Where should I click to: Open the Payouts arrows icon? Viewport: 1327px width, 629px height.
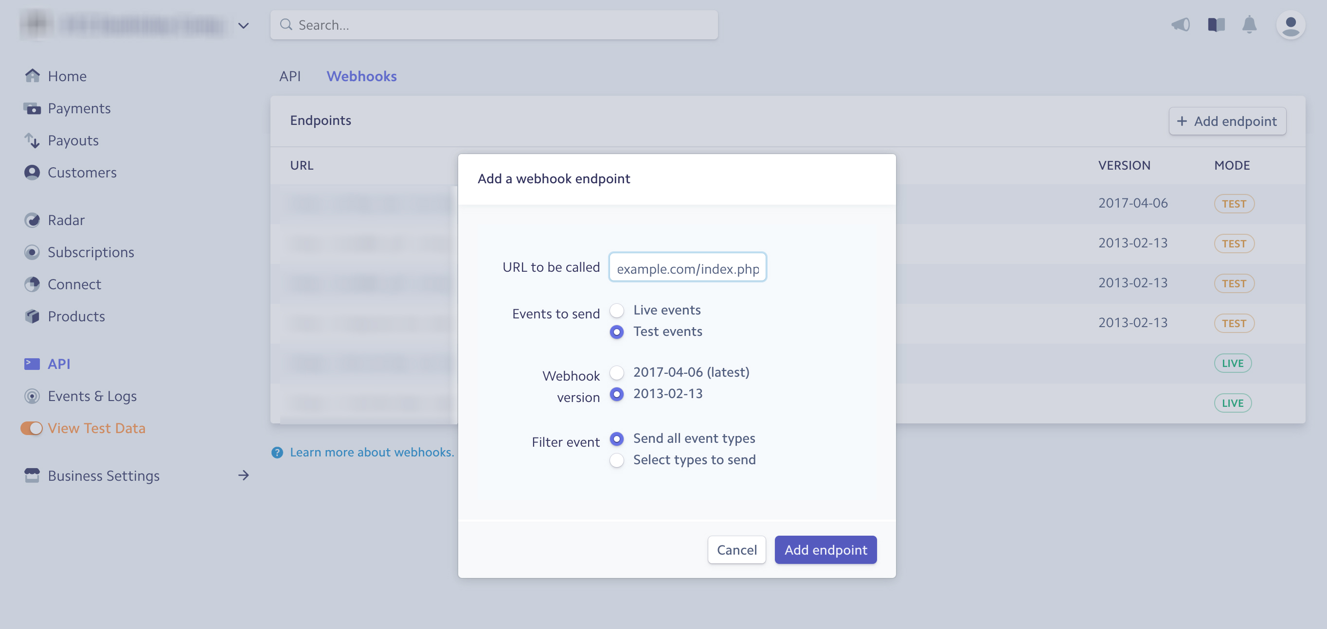click(x=32, y=140)
